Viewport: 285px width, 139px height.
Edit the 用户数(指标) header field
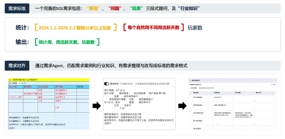tap(202, 128)
